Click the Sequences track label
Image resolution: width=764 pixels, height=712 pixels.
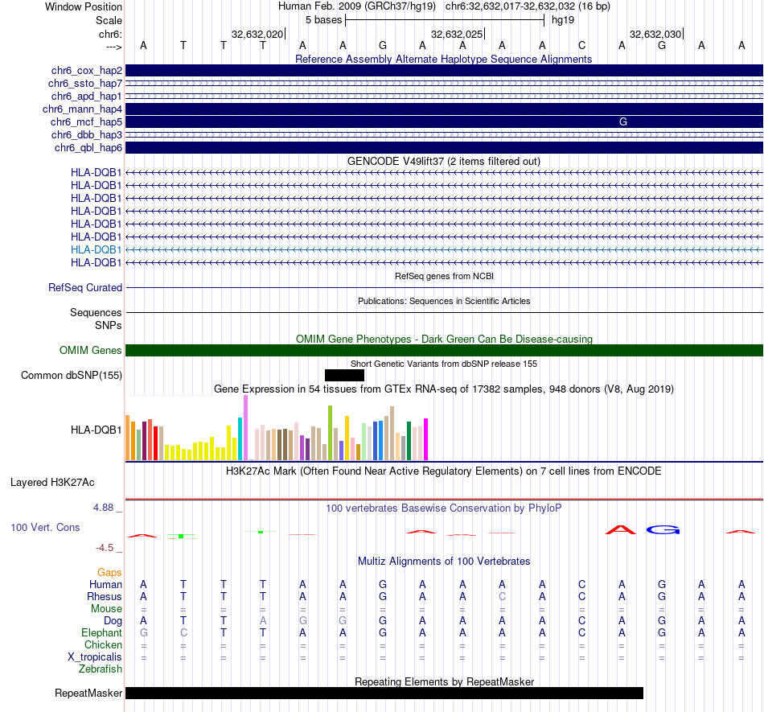pyautogui.click(x=96, y=312)
